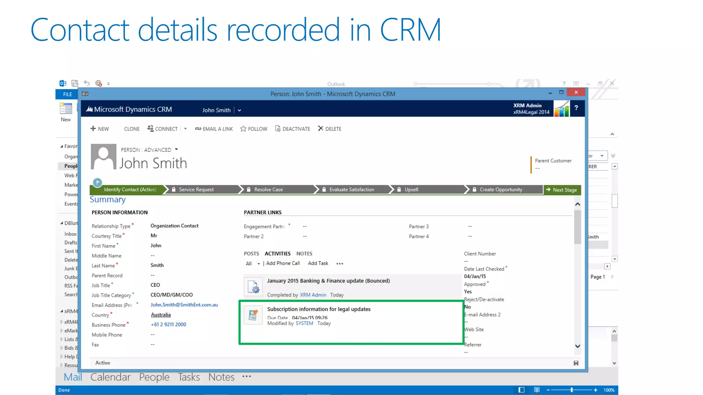Open the Outlook FILE tab
The width and height of the screenshot is (703, 395).
click(x=68, y=94)
